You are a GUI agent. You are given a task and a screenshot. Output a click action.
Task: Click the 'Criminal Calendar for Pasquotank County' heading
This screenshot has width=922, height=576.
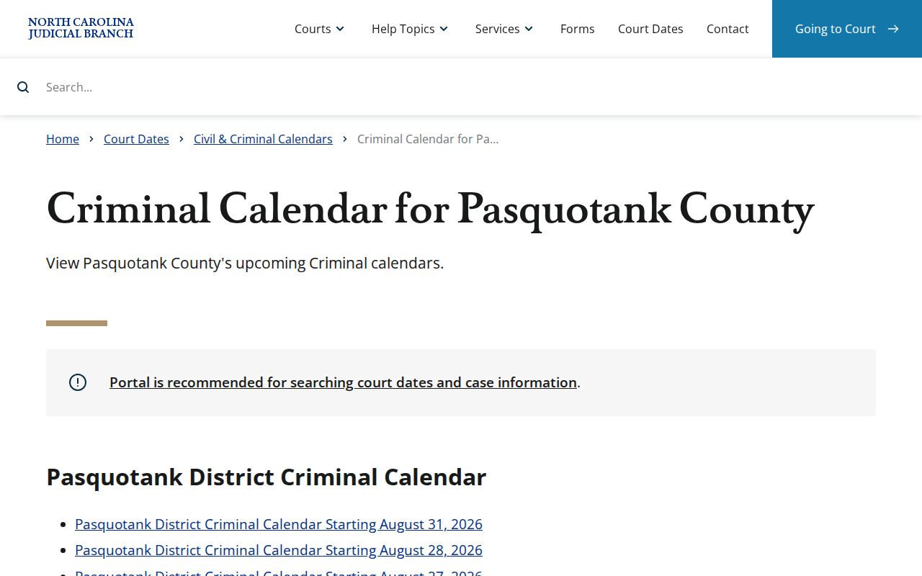[x=430, y=210]
